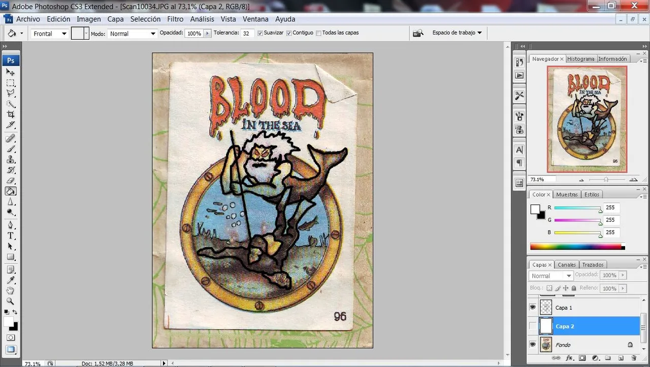650x367 pixels.
Task: Open the Character panel icon
Action: (x=519, y=150)
